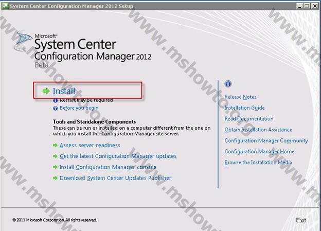Open the Before you begin help link
The width and height of the screenshot is (321, 231).
point(79,108)
